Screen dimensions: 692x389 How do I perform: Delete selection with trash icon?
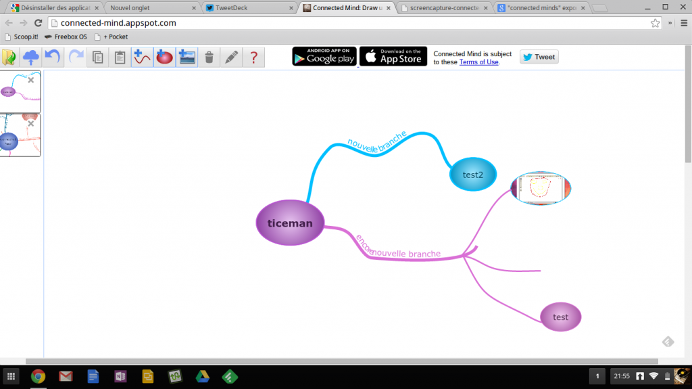(209, 58)
